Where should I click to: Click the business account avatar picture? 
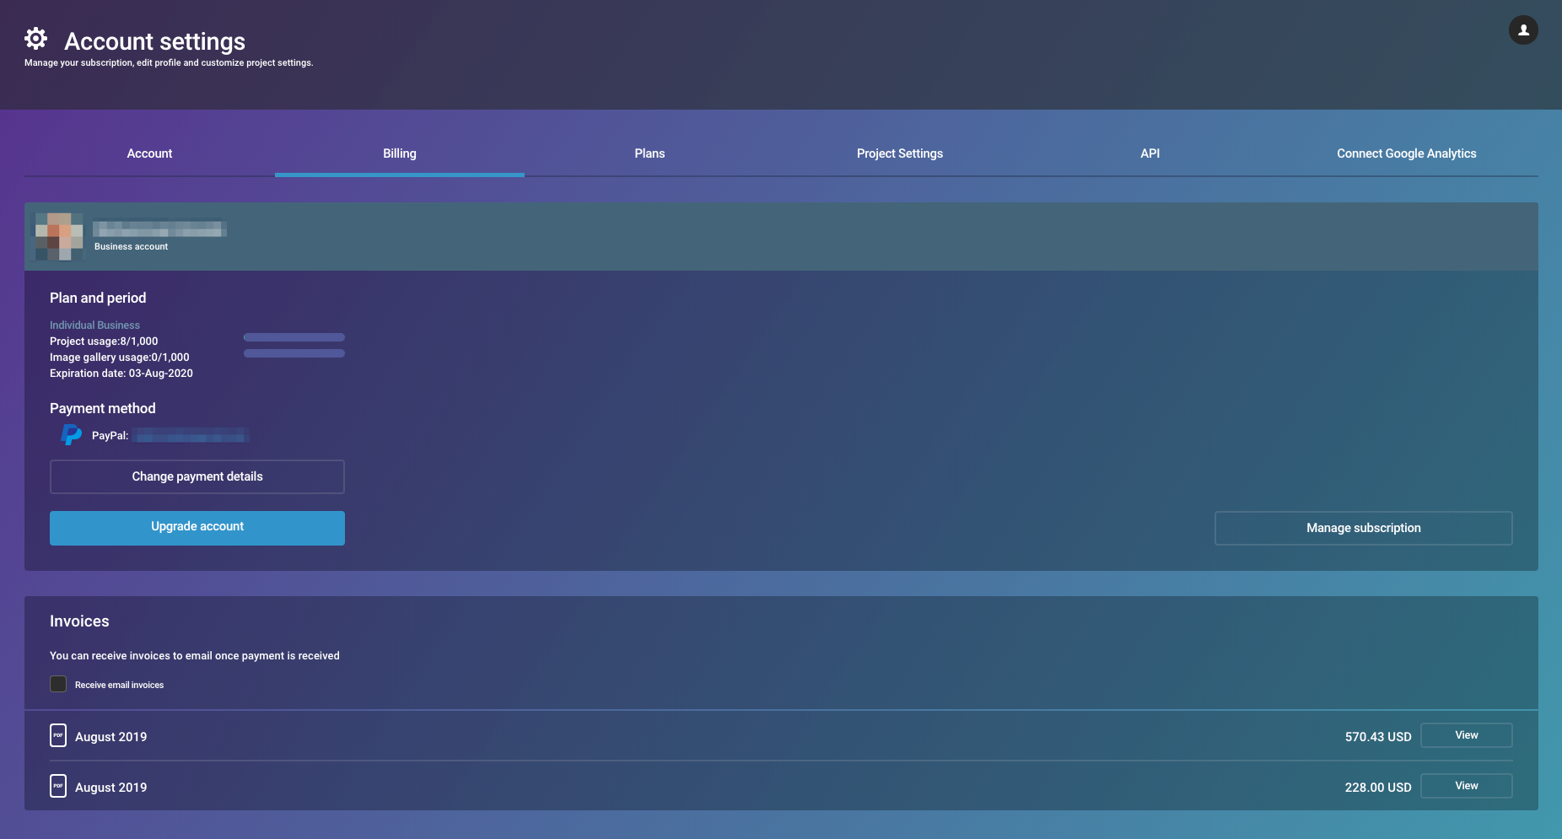(59, 237)
